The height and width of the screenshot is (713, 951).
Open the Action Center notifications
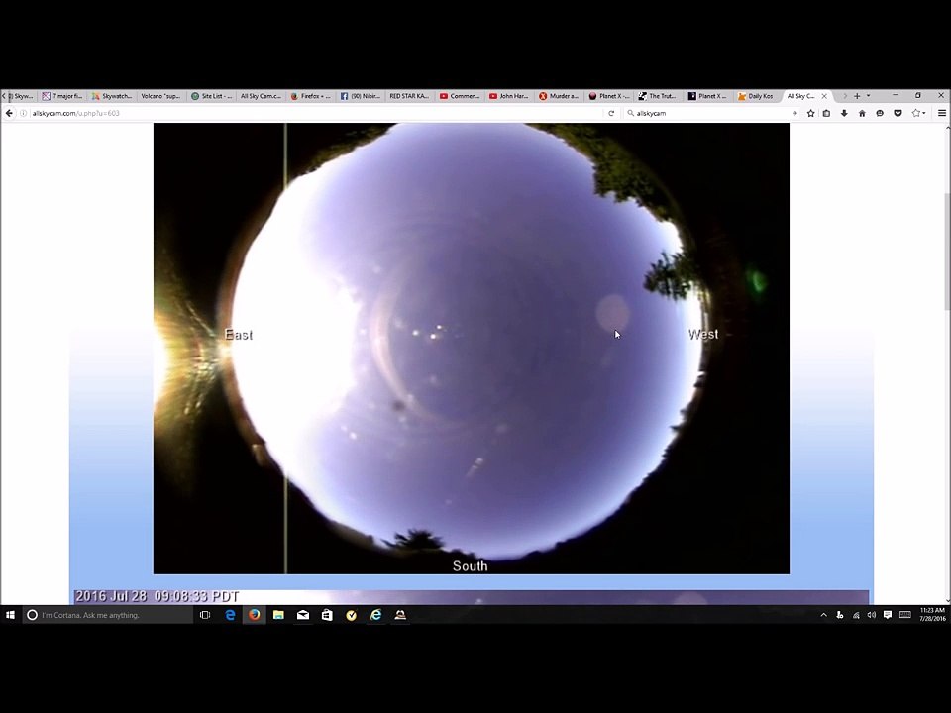click(888, 615)
